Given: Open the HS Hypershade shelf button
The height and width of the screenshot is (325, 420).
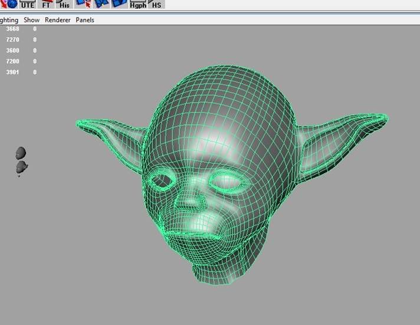Looking at the screenshot, I should pos(156,4).
